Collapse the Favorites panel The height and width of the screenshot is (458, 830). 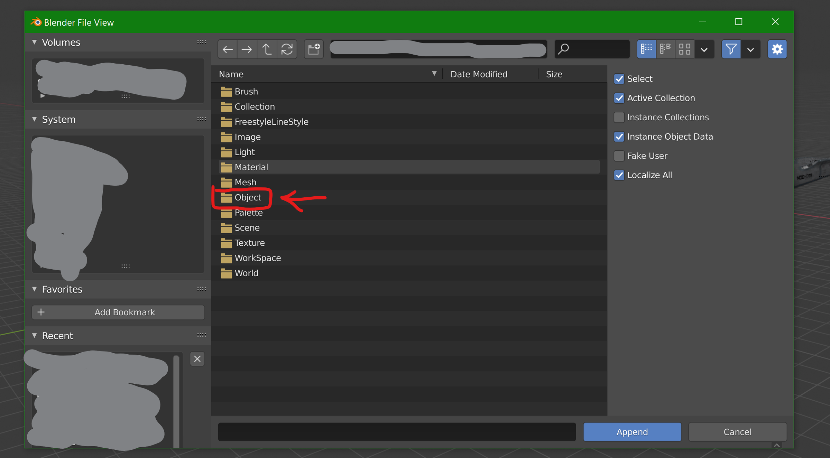click(35, 289)
